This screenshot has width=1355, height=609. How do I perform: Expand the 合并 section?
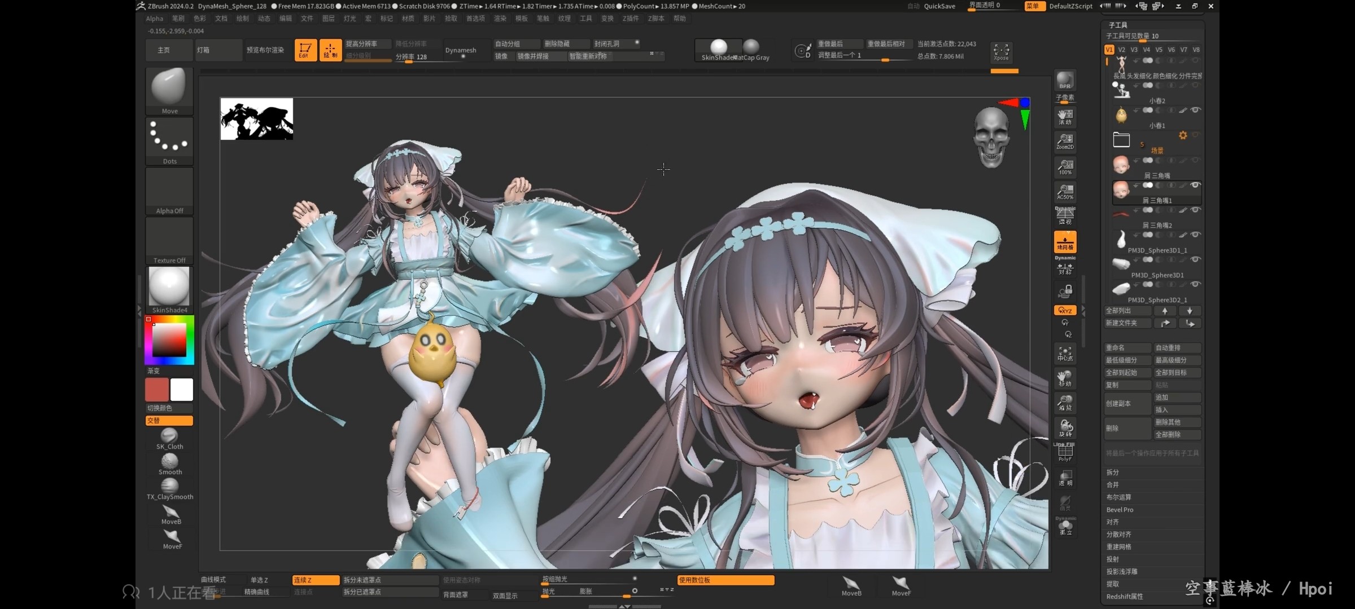point(1113,484)
